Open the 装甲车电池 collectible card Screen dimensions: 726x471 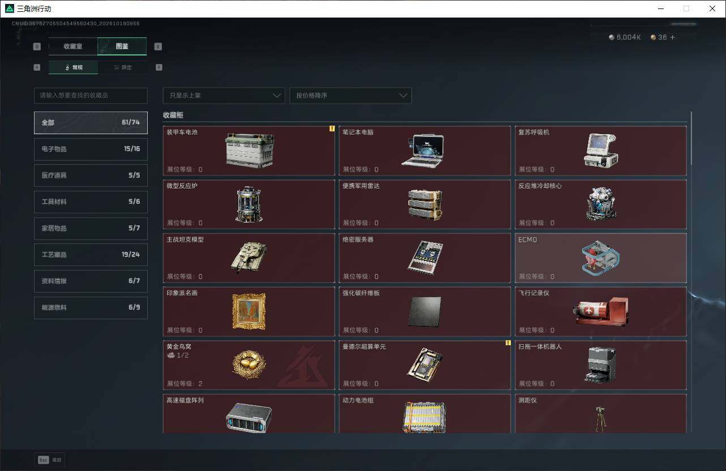click(249, 151)
